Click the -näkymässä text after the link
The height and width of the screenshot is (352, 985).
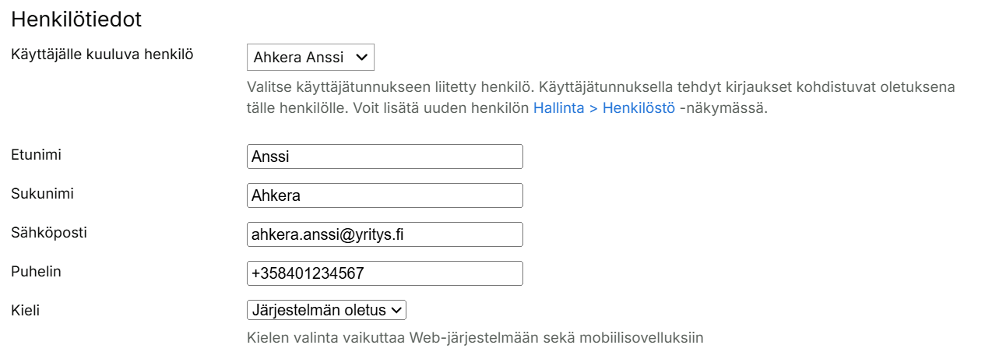click(723, 108)
